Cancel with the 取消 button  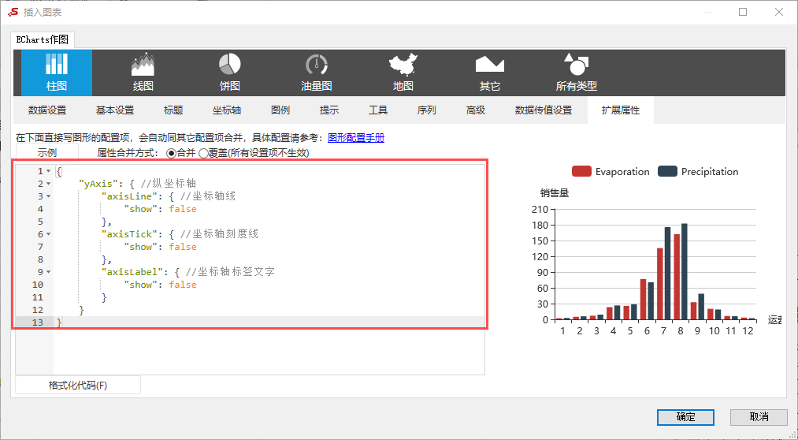759,416
